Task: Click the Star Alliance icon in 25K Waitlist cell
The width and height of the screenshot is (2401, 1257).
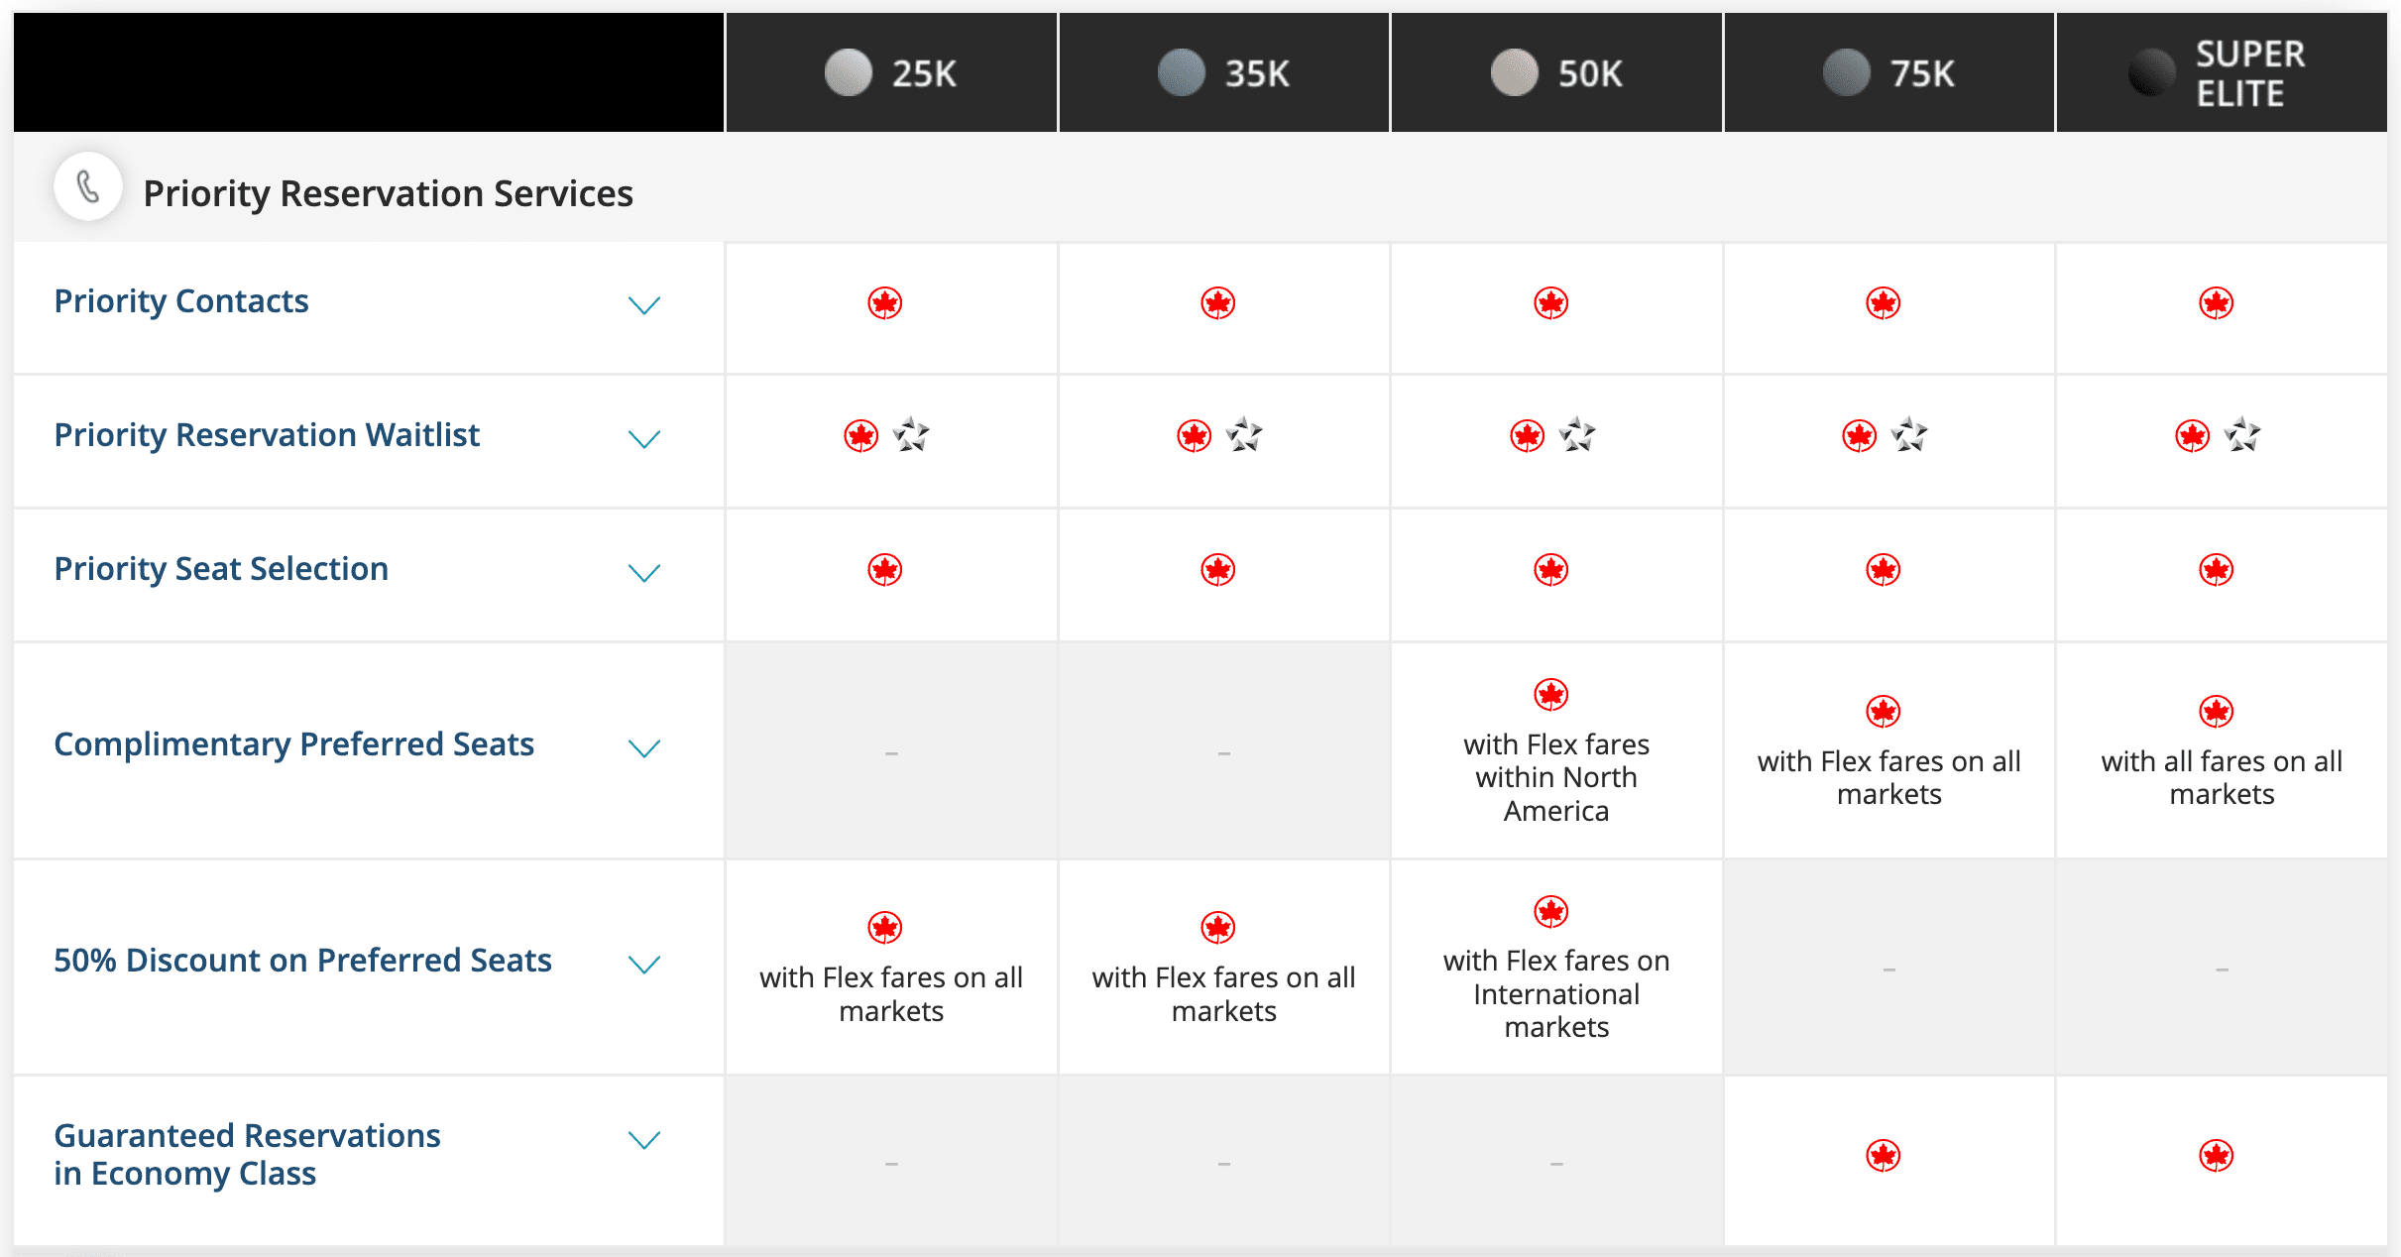Action: tap(911, 435)
